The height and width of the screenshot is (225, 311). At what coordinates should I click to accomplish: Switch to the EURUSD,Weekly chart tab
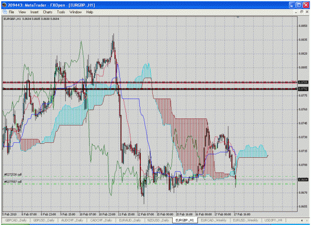click(x=245, y=220)
